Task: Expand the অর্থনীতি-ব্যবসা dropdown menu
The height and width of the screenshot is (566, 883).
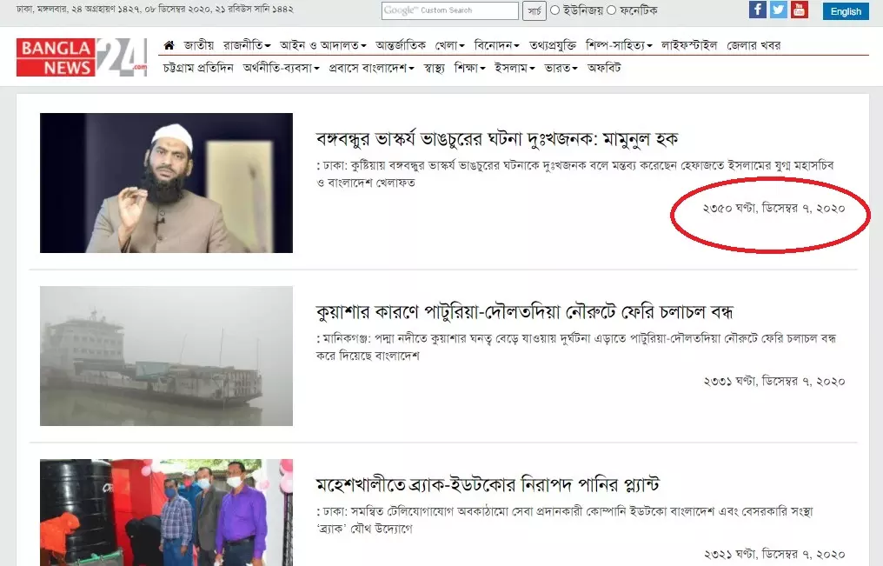Action: 281,68
